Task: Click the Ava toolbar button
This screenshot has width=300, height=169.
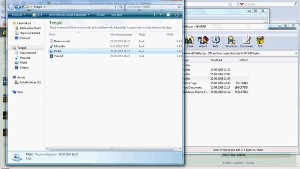Action: pos(37,15)
